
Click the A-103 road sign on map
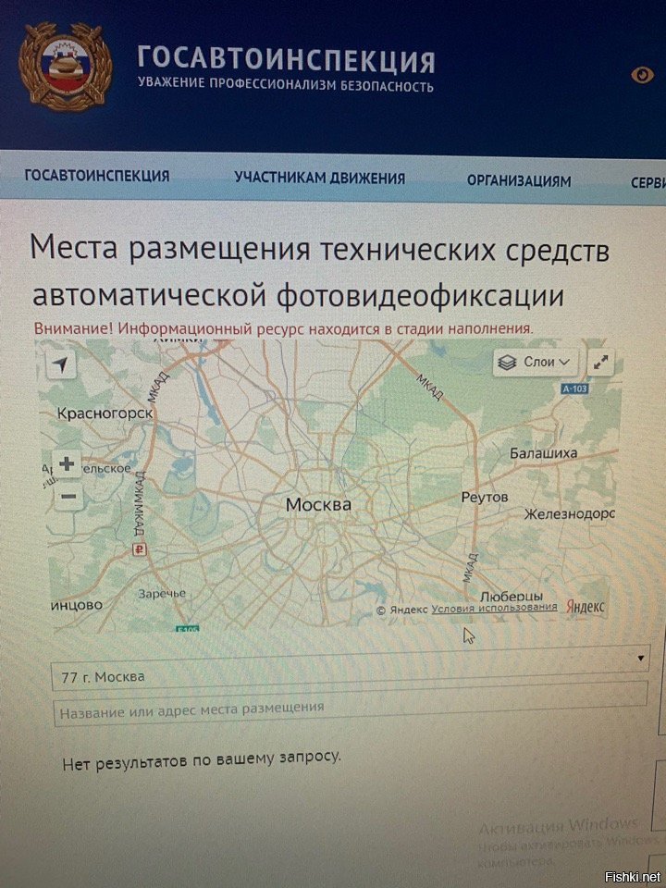[574, 390]
